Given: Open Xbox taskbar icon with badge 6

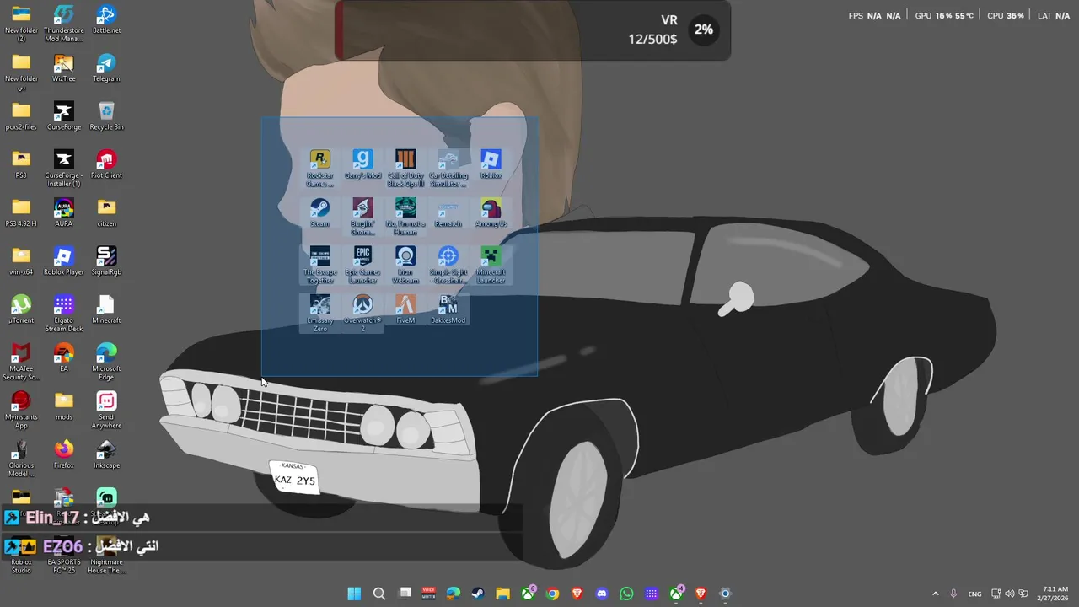Looking at the screenshot, I should [528, 594].
